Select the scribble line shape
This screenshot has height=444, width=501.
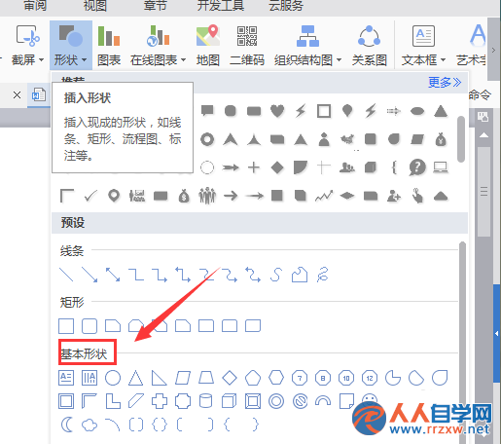[x=323, y=275]
